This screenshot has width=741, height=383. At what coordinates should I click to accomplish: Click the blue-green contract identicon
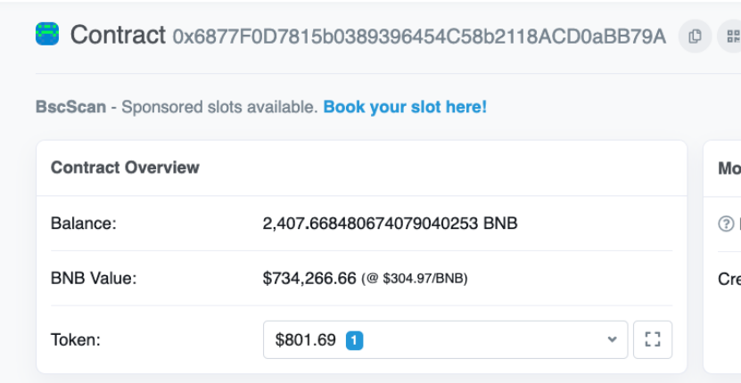click(47, 34)
